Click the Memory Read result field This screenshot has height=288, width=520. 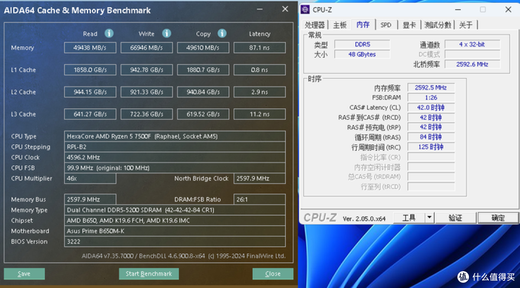coord(90,47)
